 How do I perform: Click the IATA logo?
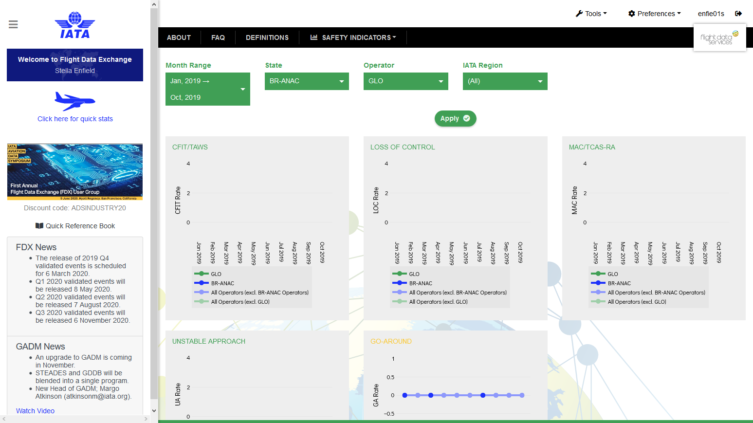[75, 25]
